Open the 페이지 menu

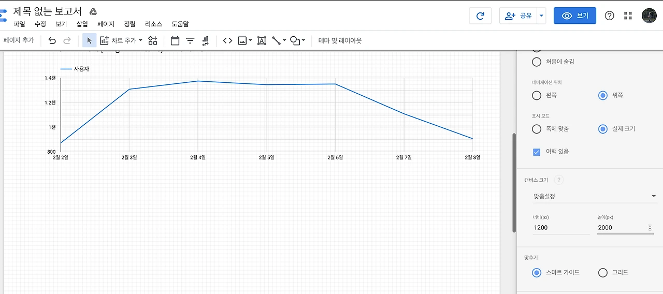click(106, 24)
